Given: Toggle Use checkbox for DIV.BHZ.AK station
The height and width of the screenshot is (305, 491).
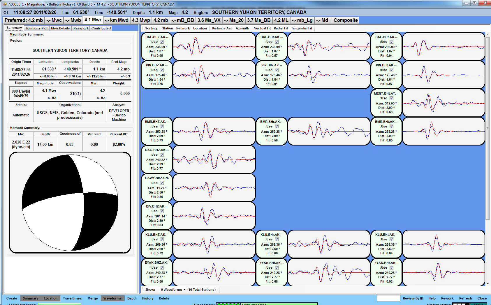Looking at the screenshot, I should pyautogui.click(x=162, y=211).
